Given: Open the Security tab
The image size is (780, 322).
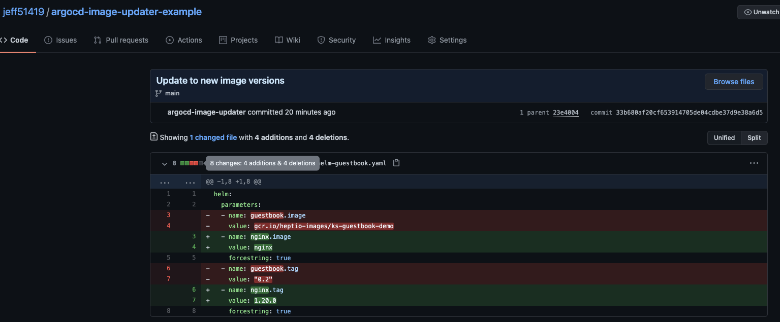Looking at the screenshot, I should pyautogui.click(x=336, y=40).
